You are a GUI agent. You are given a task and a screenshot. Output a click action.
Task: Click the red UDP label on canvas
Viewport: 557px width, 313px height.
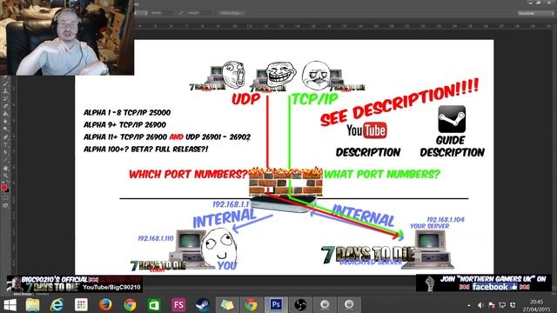point(246,99)
